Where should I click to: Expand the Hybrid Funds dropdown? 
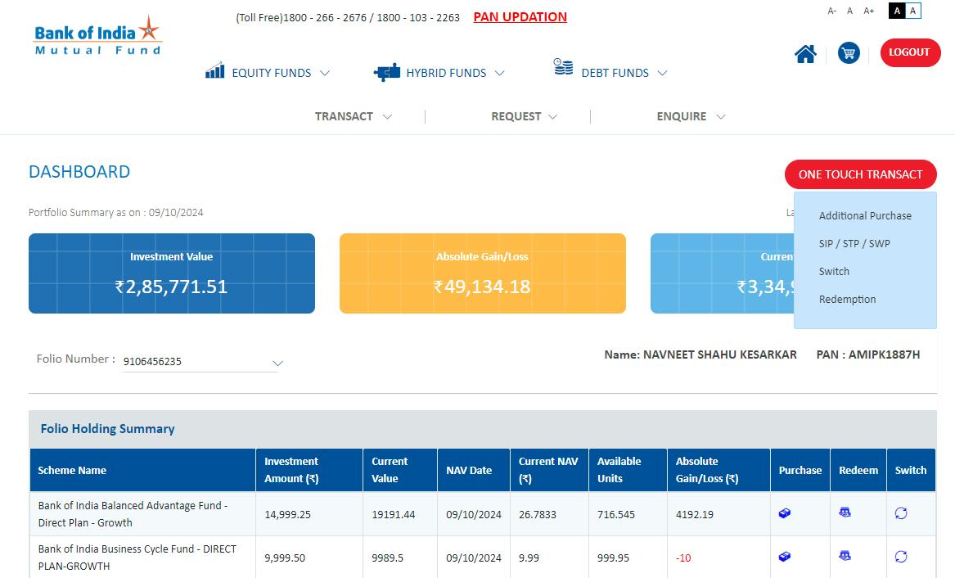click(x=499, y=73)
